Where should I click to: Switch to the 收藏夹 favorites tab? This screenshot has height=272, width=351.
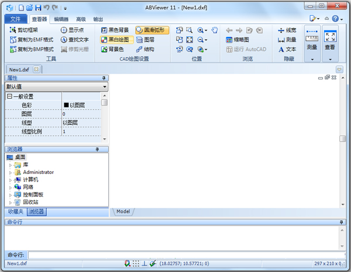coord(16,212)
